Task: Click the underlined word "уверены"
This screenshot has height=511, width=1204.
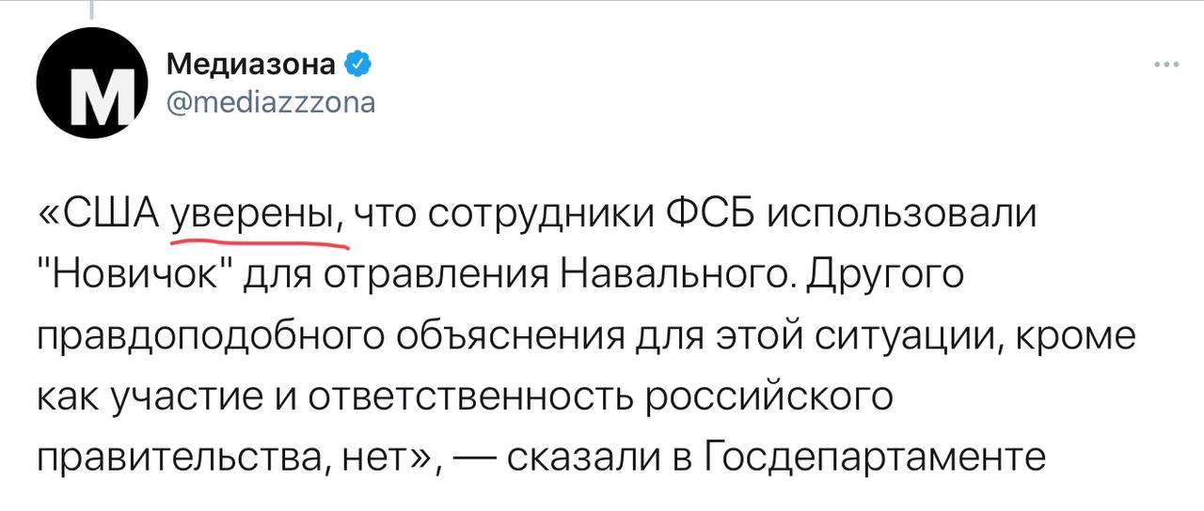Action: pos(260,217)
